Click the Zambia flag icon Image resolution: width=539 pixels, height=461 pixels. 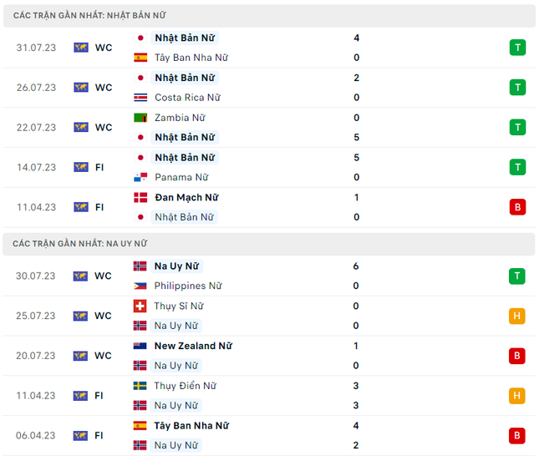coord(140,118)
